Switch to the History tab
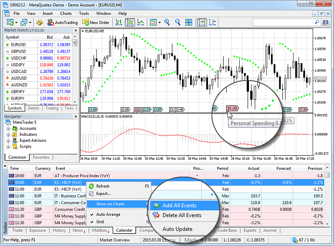The image size is (334, 246). click(x=59, y=230)
